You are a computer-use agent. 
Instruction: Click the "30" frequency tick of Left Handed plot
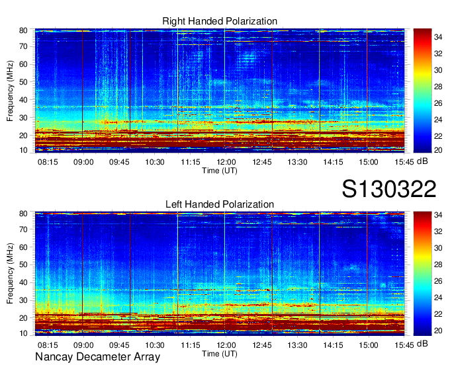pos(23,300)
